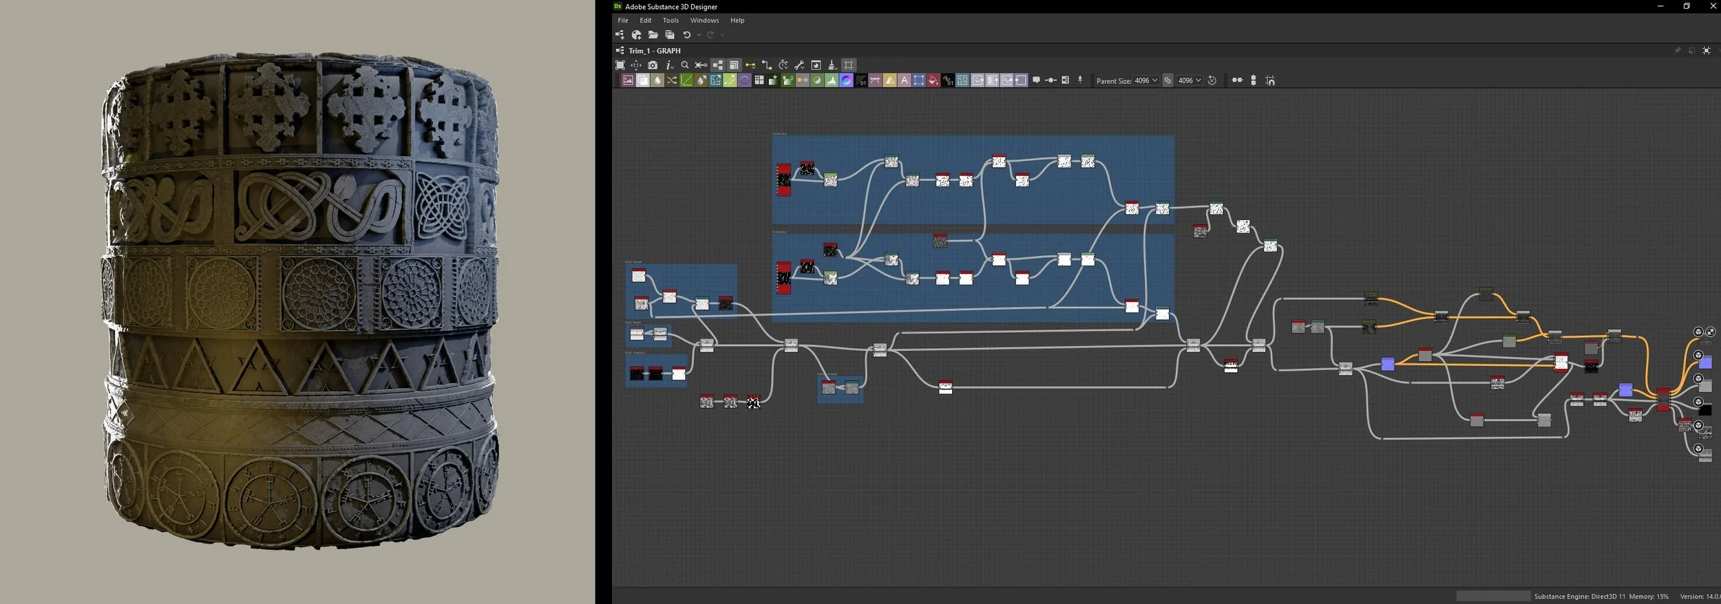This screenshot has width=1721, height=604.
Task: Add a Uniform Color node (paint bucket icon)
Action: click(x=933, y=80)
